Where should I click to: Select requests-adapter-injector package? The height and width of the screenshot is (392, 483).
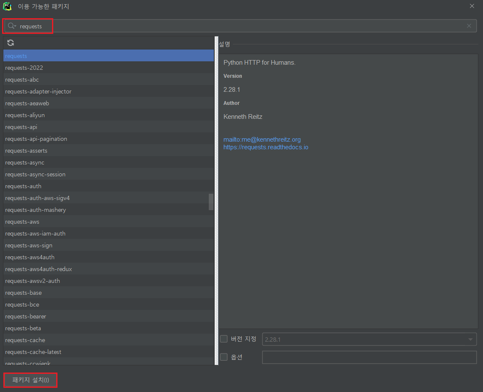click(x=109, y=91)
